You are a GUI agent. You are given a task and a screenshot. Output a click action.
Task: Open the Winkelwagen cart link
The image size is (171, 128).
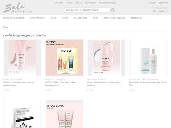pos(160,8)
